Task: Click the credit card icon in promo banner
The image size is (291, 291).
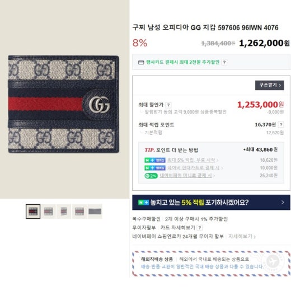Action: [141, 62]
